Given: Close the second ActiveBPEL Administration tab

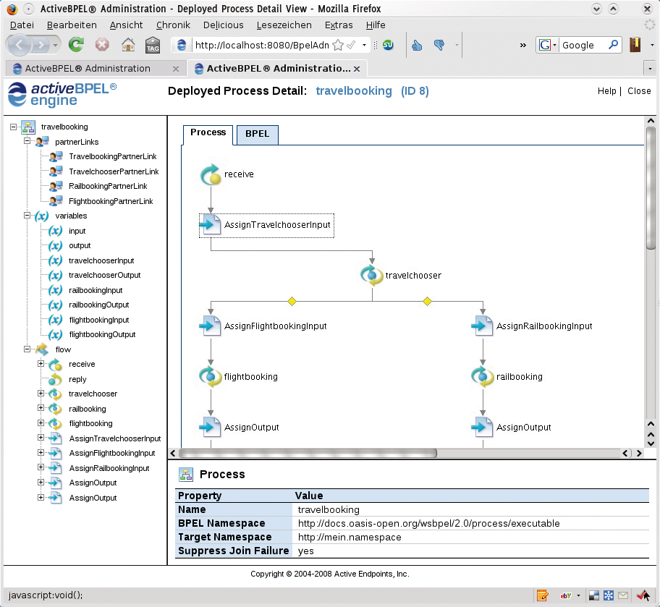Looking at the screenshot, I should click(357, 69).
